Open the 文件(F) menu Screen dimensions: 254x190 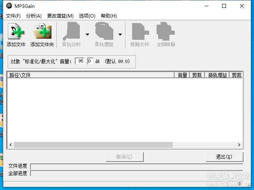(13, 16)
